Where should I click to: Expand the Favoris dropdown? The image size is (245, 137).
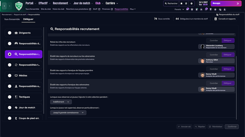tap(179, 9)
